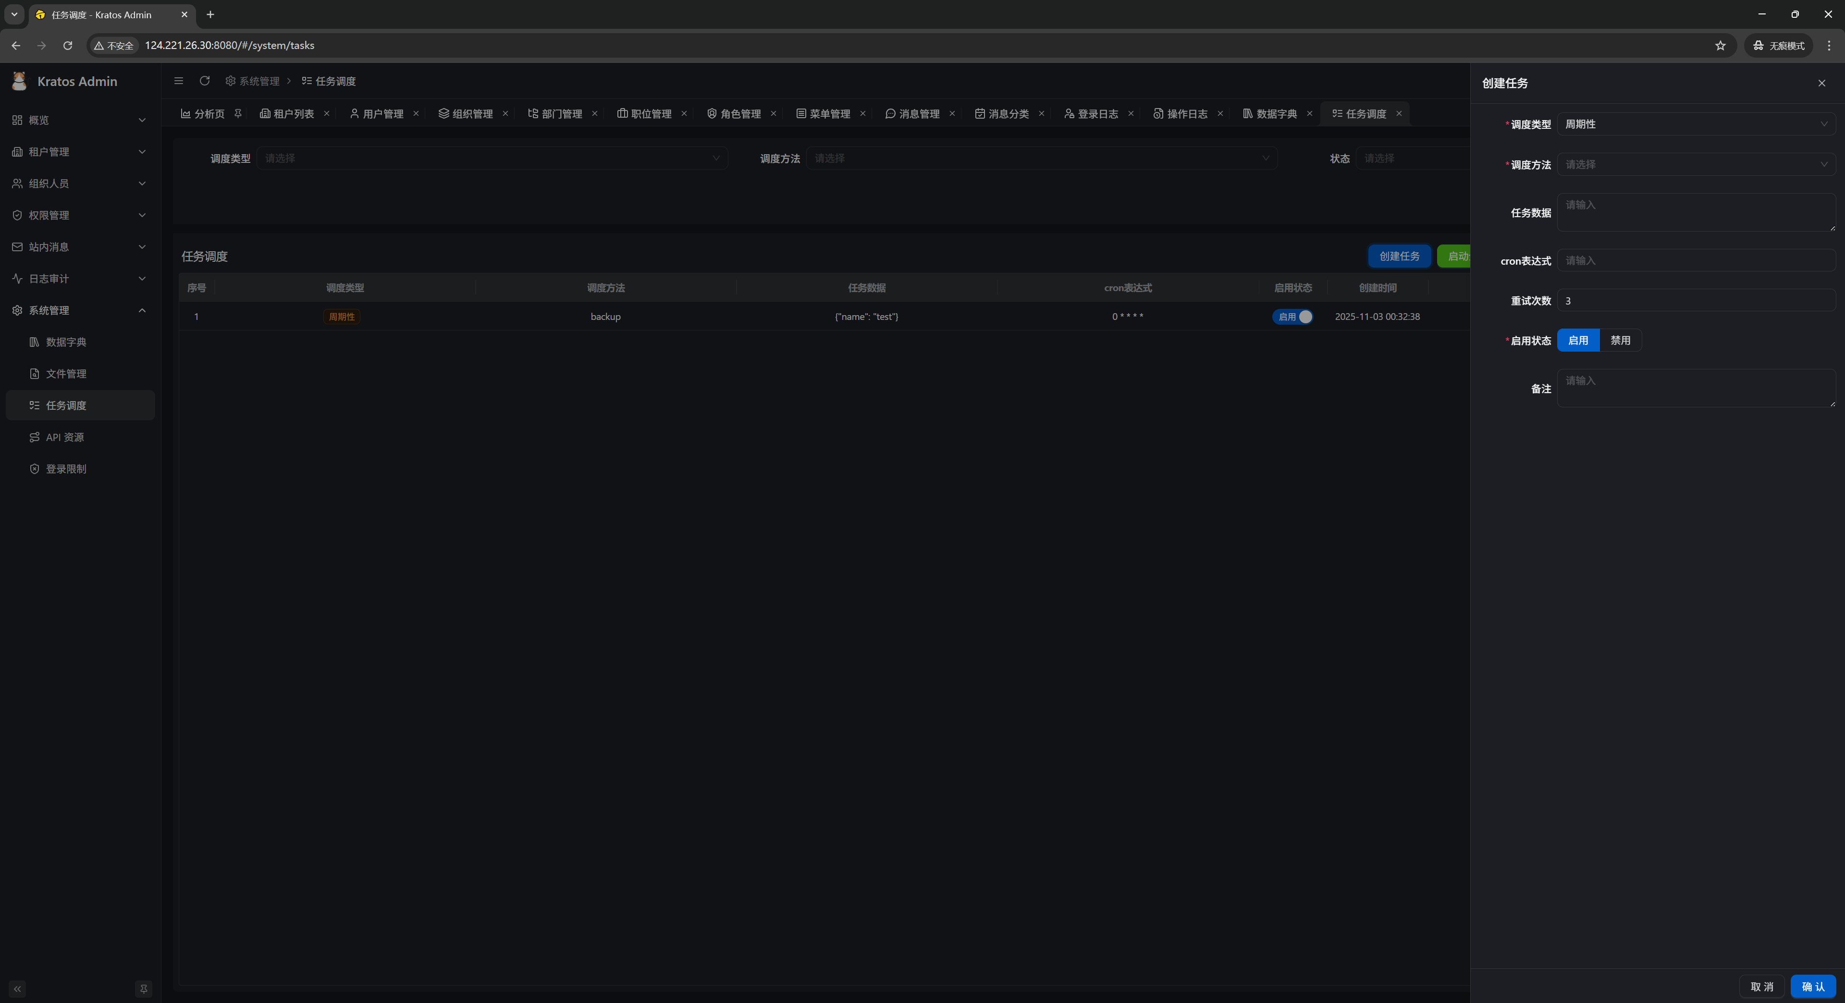Open the 调度类型 周期性 dropdown in drawer
The width and height of the screenshot is (1845, 1003).
1695,124
